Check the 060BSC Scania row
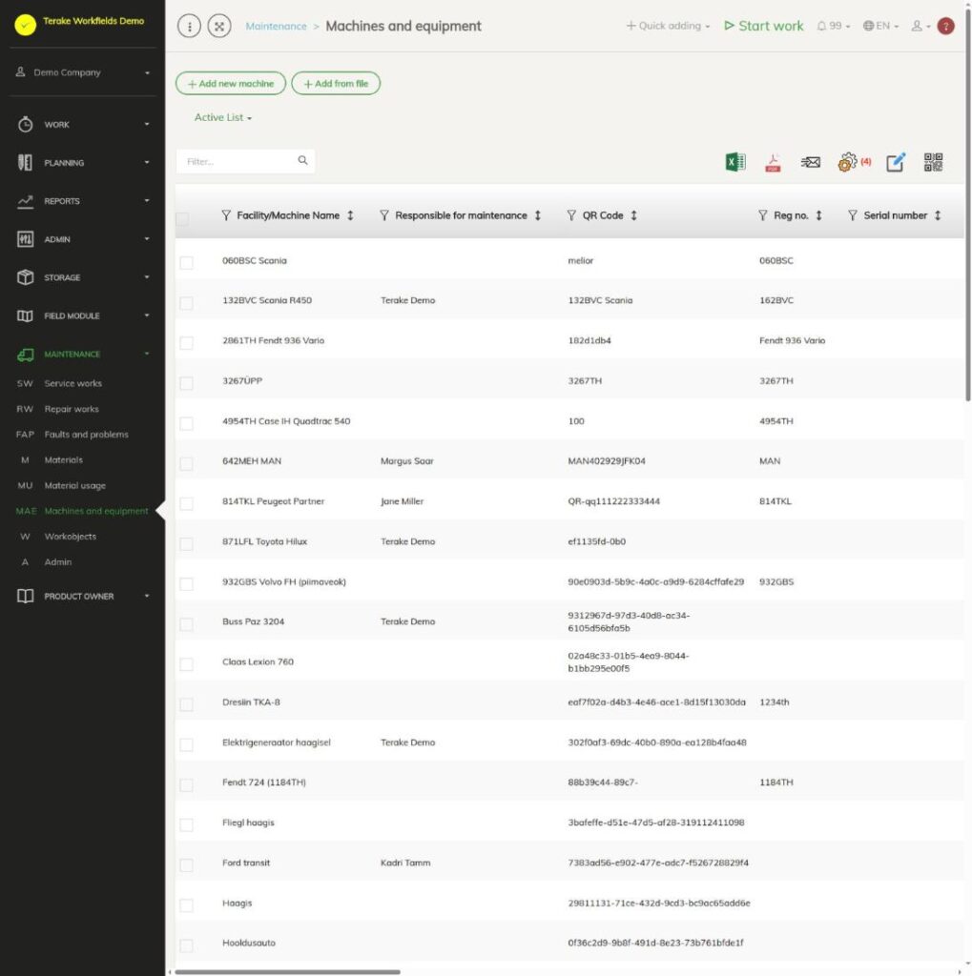 [186, 263]
